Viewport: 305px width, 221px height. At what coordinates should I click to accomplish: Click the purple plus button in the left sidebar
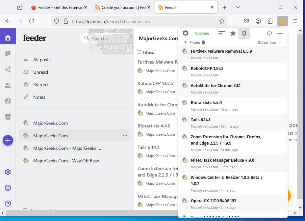[x=8, y=140]
